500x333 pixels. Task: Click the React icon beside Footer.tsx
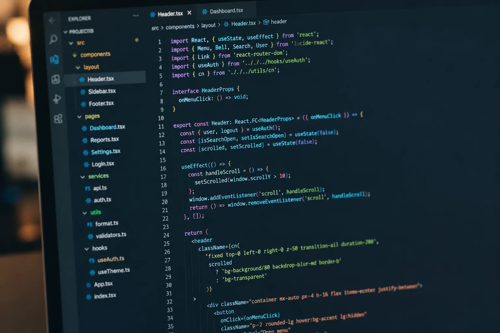[83, 104]
